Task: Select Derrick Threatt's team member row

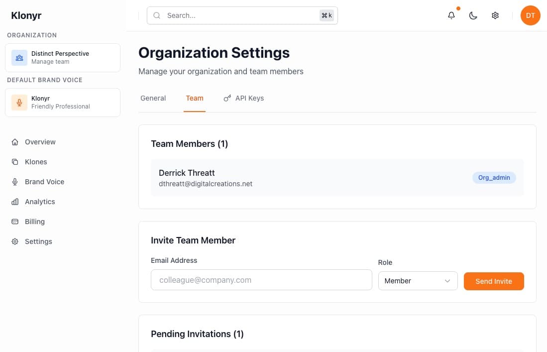Action: [x=337, y=178]
